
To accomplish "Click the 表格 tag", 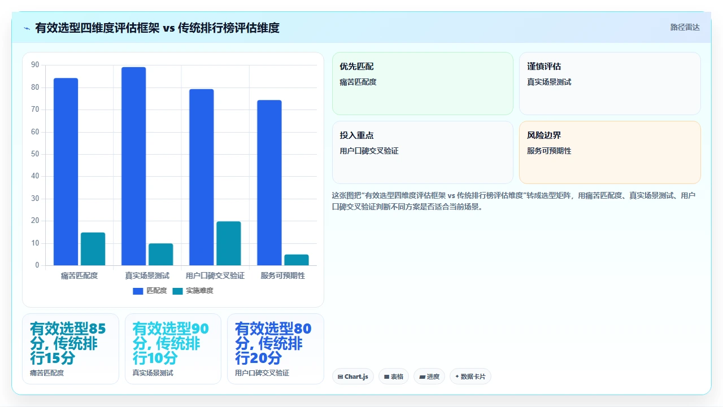I will tap(394, 377).
